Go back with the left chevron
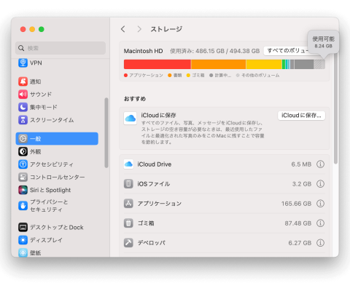 click(123, 29)
